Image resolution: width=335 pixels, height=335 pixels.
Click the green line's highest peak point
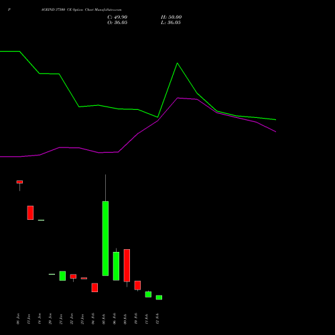pos(178,63)
